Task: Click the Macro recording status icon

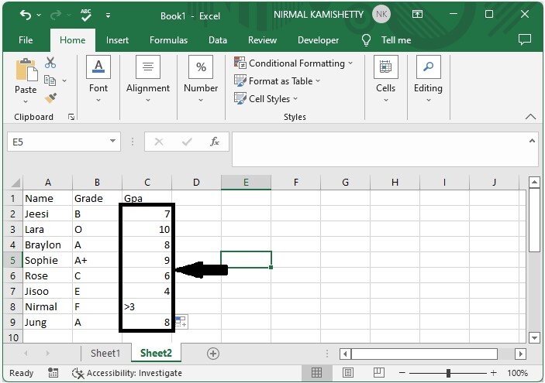Action: click(x=53, y=373)
